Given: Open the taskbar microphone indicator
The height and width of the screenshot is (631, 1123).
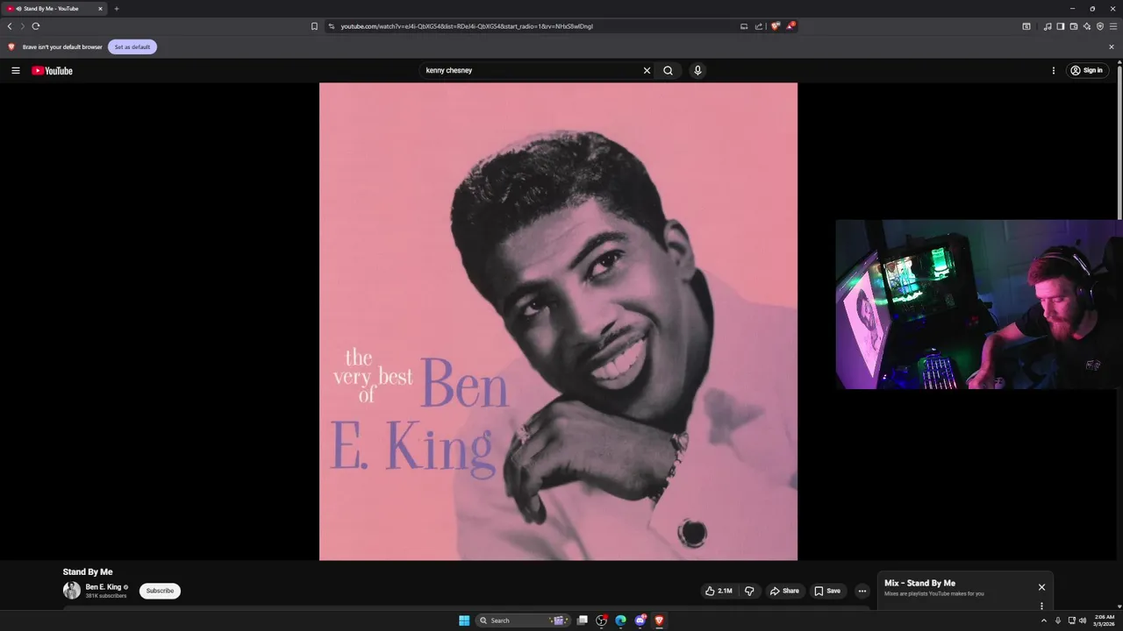Looking at the screenshot, I should [x=1057, y=620].
